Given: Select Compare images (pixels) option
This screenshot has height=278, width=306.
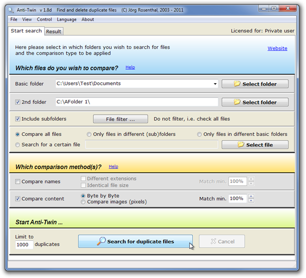Looking at the screenshot, I should [83, 202].
